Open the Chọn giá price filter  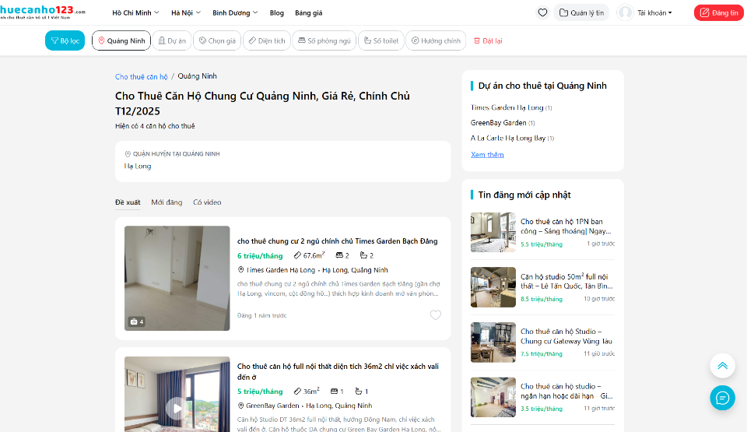pos(216,40)
